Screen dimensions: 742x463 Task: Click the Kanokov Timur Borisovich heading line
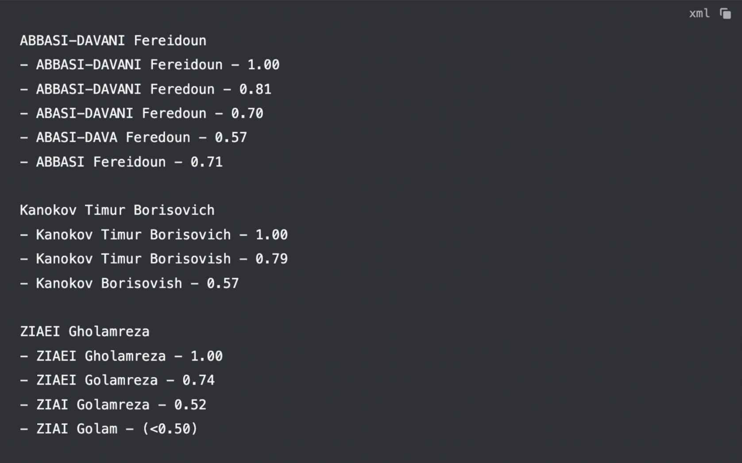pos(117,210)
